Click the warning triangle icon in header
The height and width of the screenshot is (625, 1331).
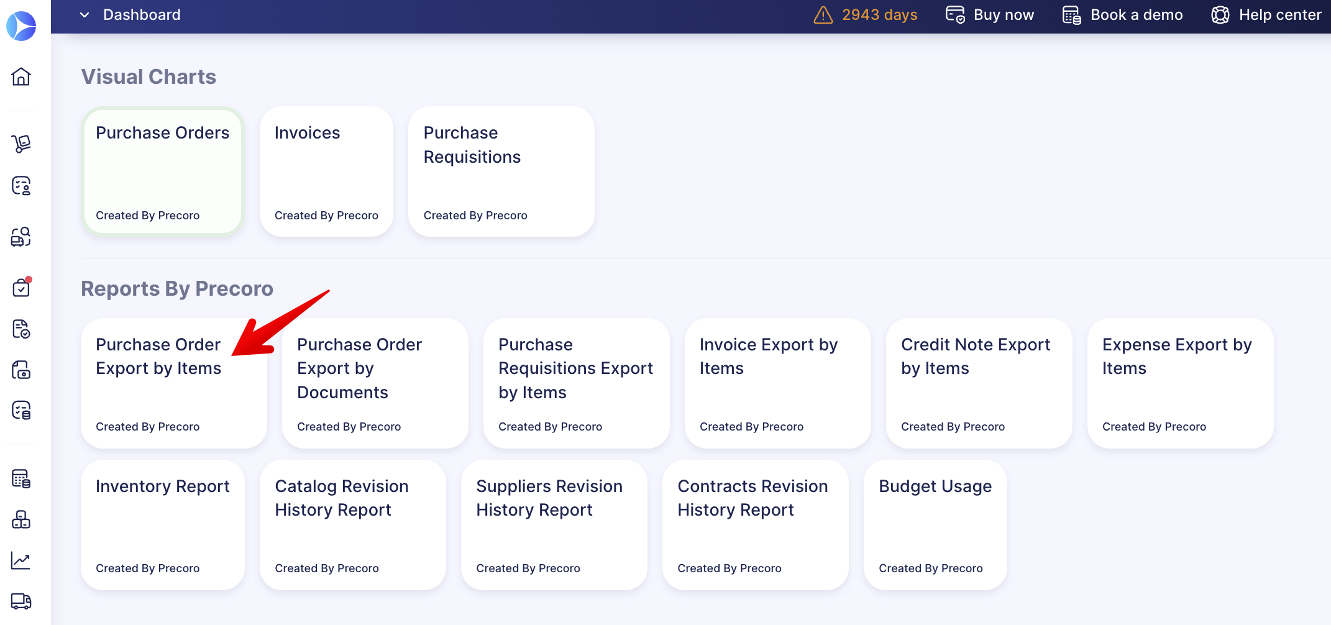coord(823,15)
